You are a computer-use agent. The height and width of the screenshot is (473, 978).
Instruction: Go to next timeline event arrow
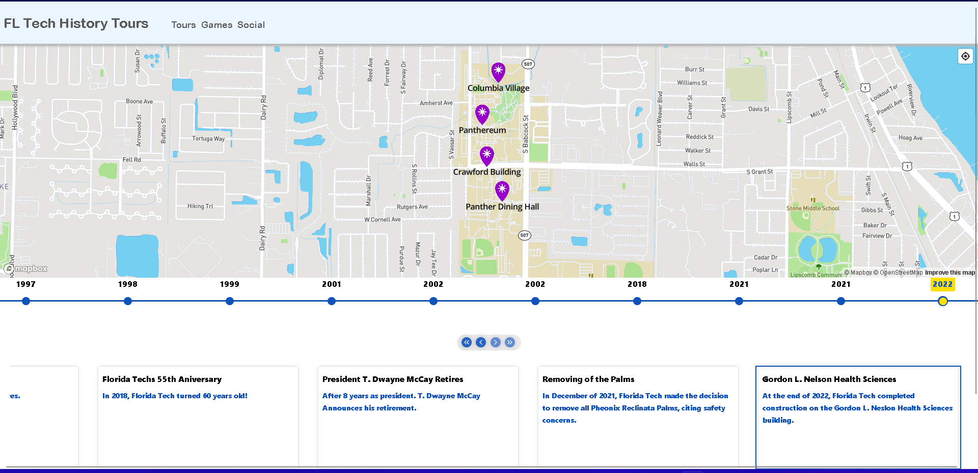point(496,342)
